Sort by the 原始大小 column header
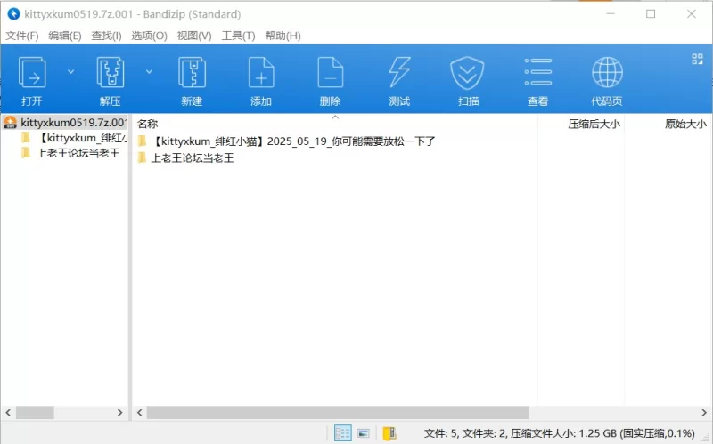 (x=685, y=124)
